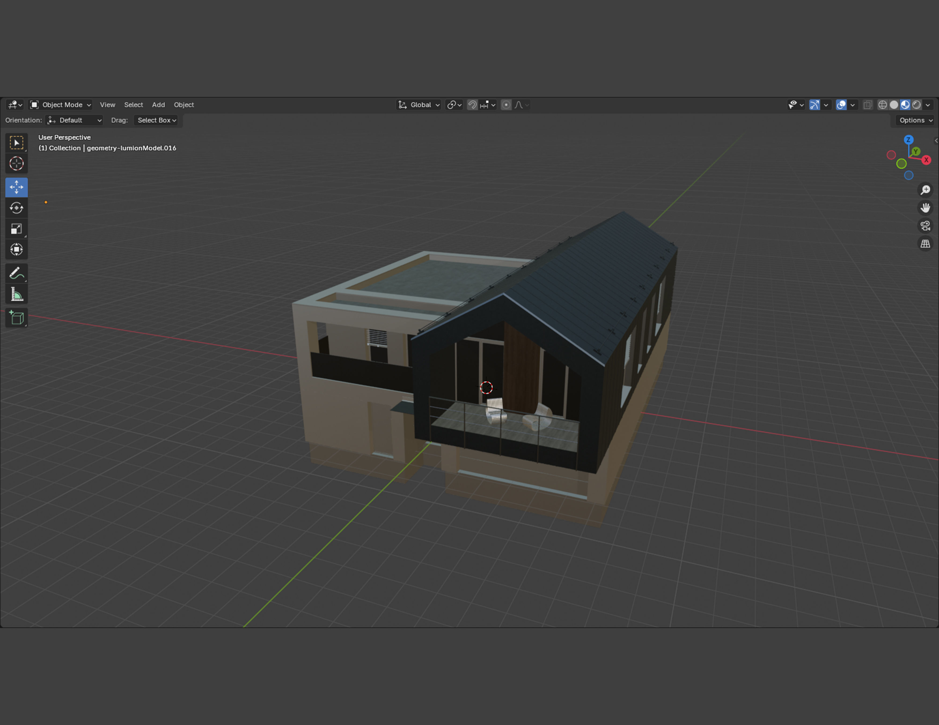This screenshot has height=725, width=939.
Task: Toggle snapping magnet icon
Action: coord(472,105)
